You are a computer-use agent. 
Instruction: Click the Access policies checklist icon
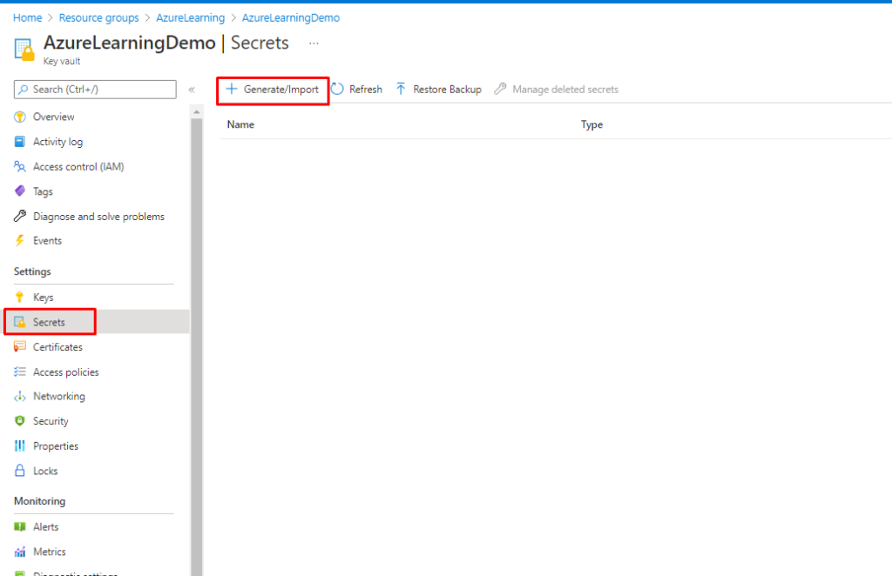pos(20,372)
